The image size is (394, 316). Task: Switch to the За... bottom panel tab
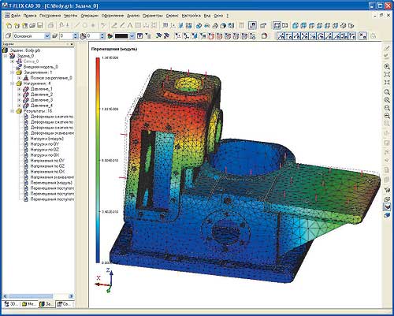[46, 304]
